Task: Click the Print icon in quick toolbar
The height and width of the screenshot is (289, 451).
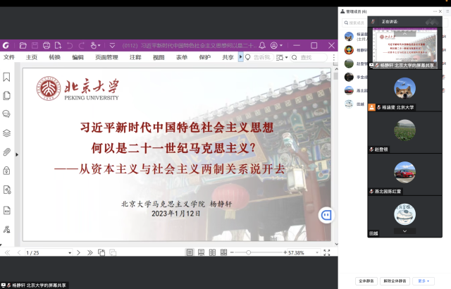Action: pyautogui.click(x=47, y=45)
